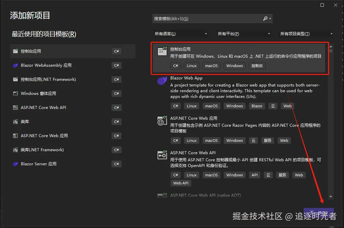344x228 pixels.
Task: Select ASP.NET Core Web 应用 recent template
Action: coord(73,136)
